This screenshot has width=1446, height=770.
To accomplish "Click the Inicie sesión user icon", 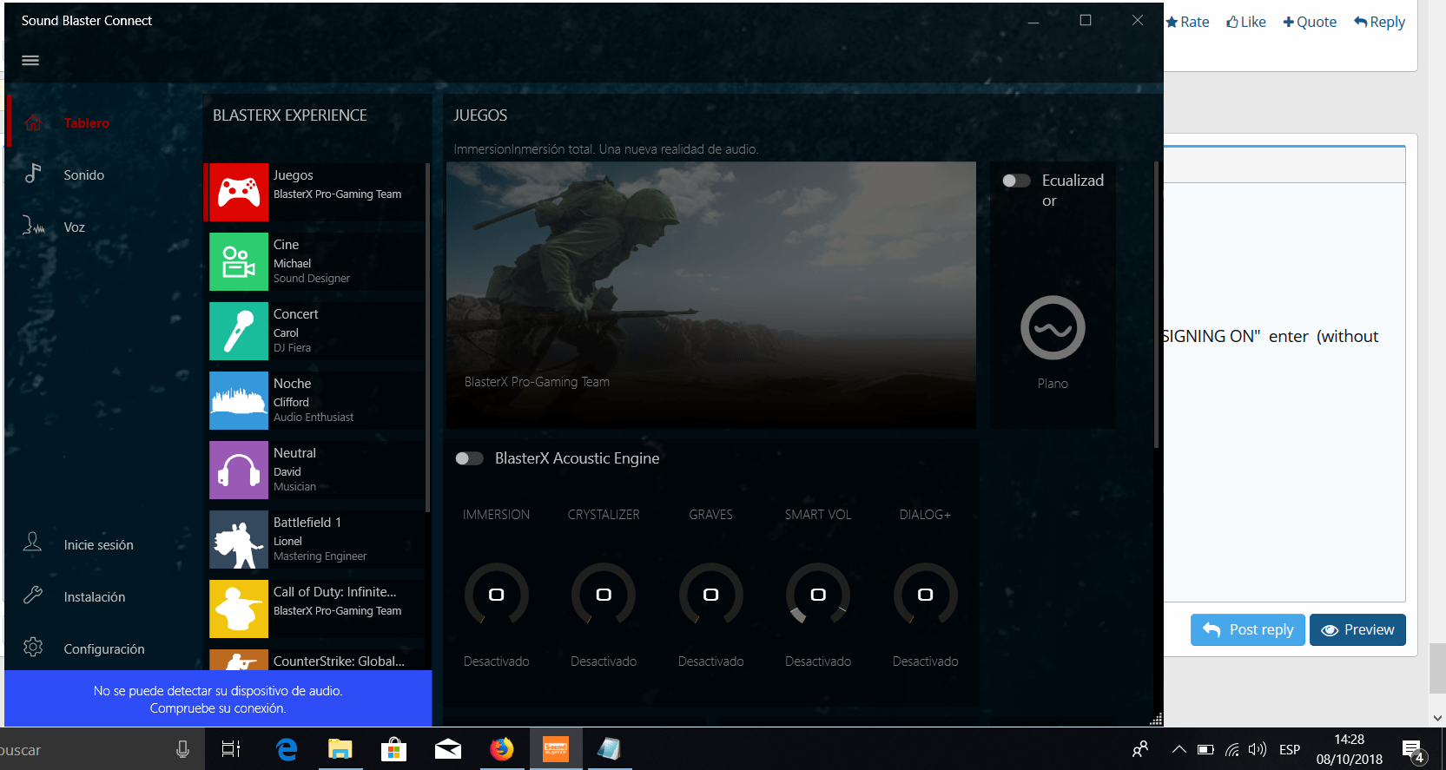I will pyautogui.click(x=33, y=543).
